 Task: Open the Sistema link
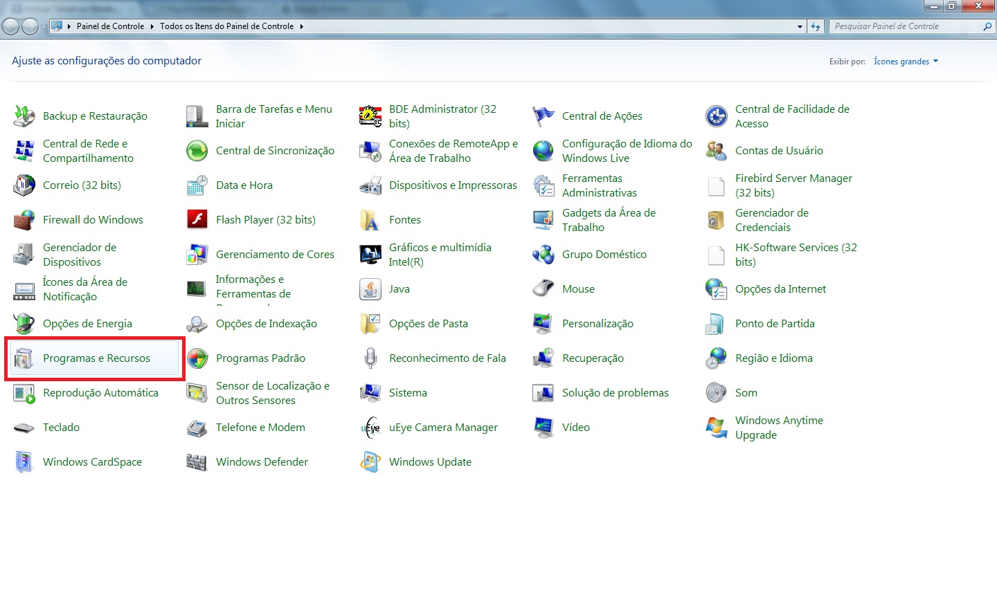408,393
